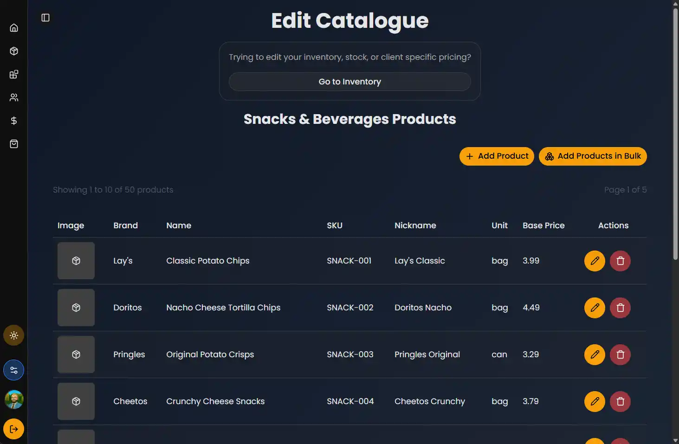Open the dollar pricing icon in sidebar
This screenshot has width=679, height=444.
pos(14,121)
